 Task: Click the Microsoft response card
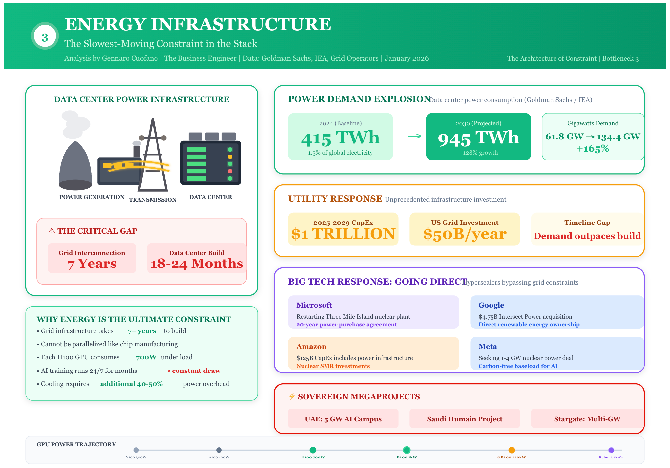click(373, 312)
